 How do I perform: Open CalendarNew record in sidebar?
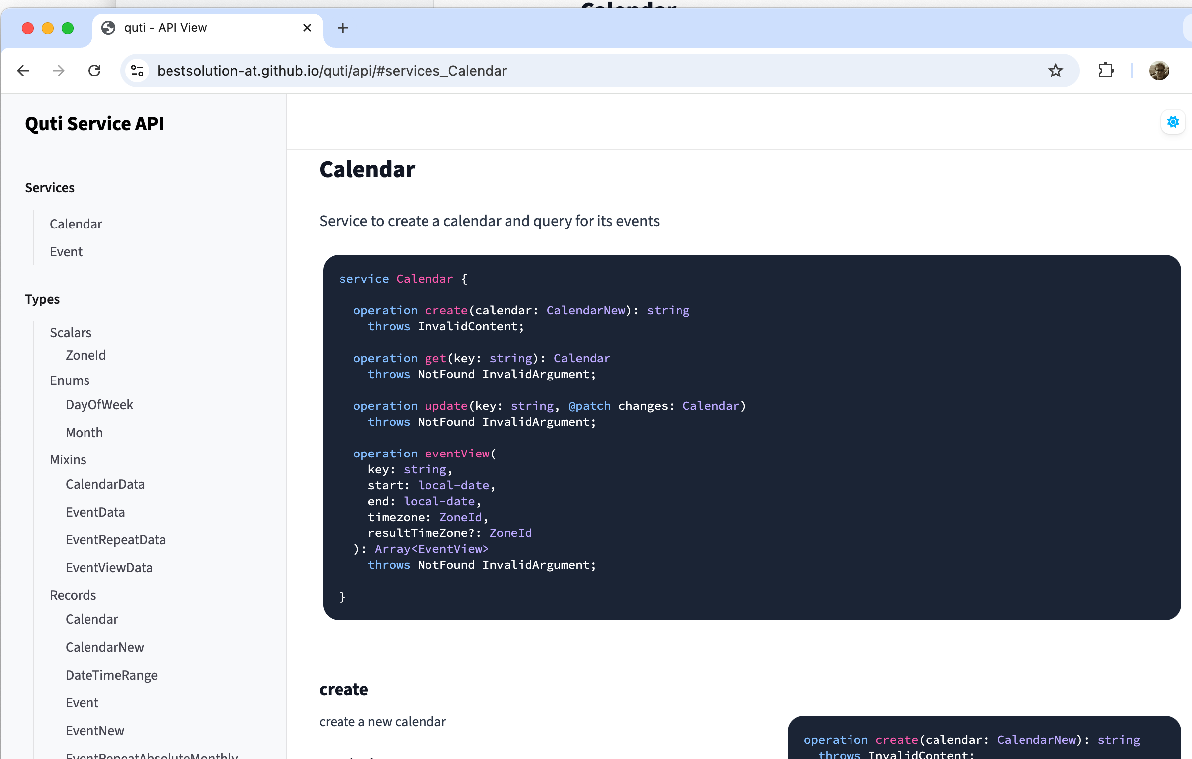pos(104,647)
